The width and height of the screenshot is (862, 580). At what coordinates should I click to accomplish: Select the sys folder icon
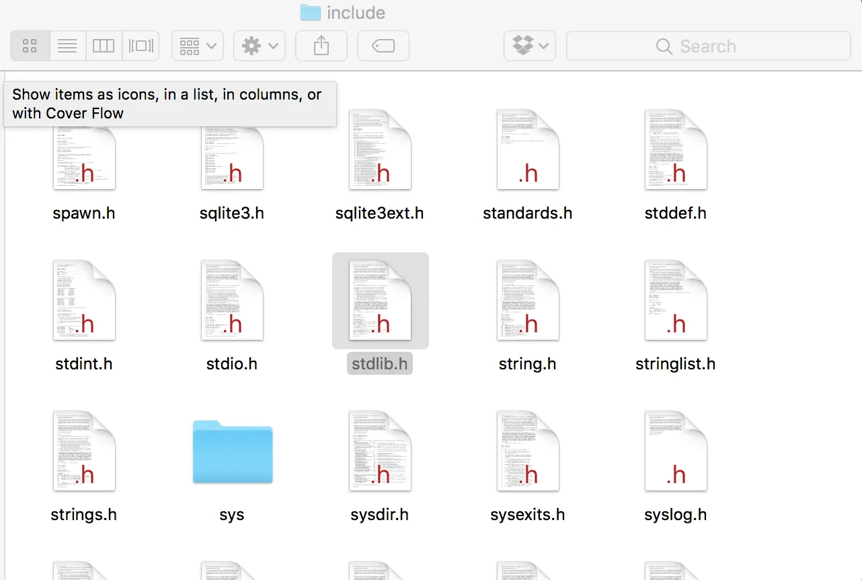pos(232,451)
